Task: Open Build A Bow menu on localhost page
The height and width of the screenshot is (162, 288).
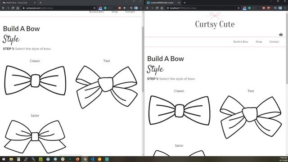Action: (x=241, y=42)
